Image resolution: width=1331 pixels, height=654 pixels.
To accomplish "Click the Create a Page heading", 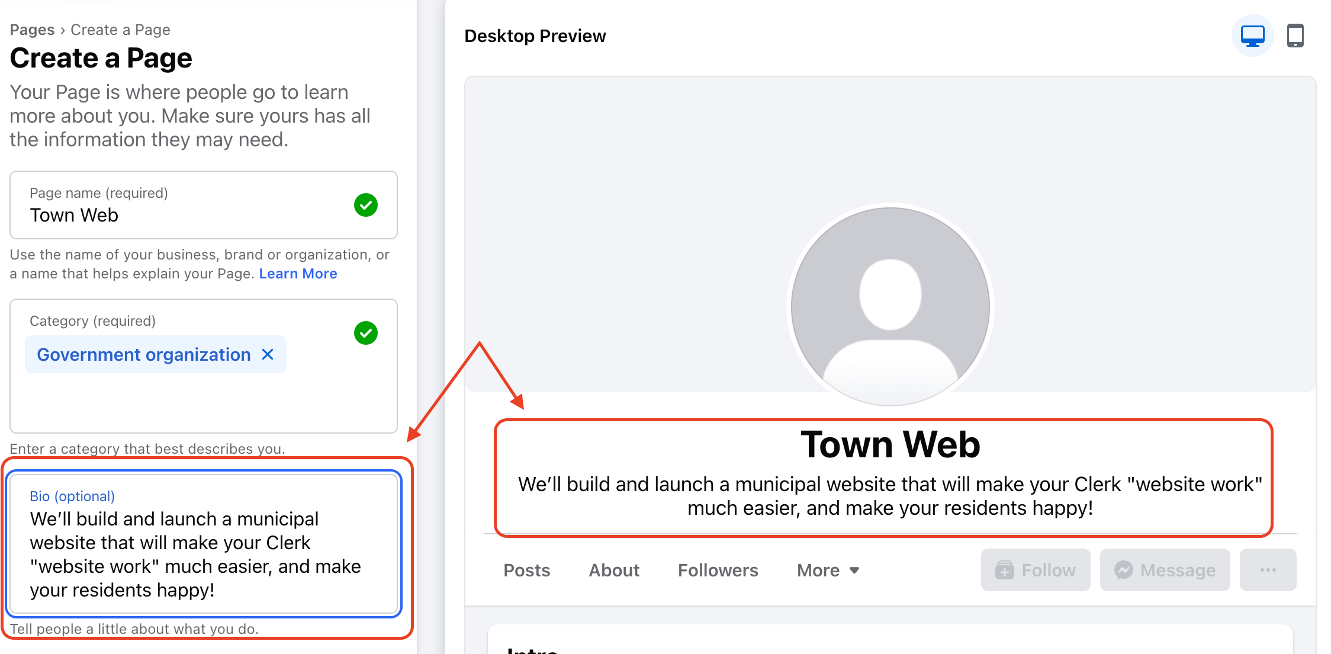I will pyautogui.click(x=101, y=58).
